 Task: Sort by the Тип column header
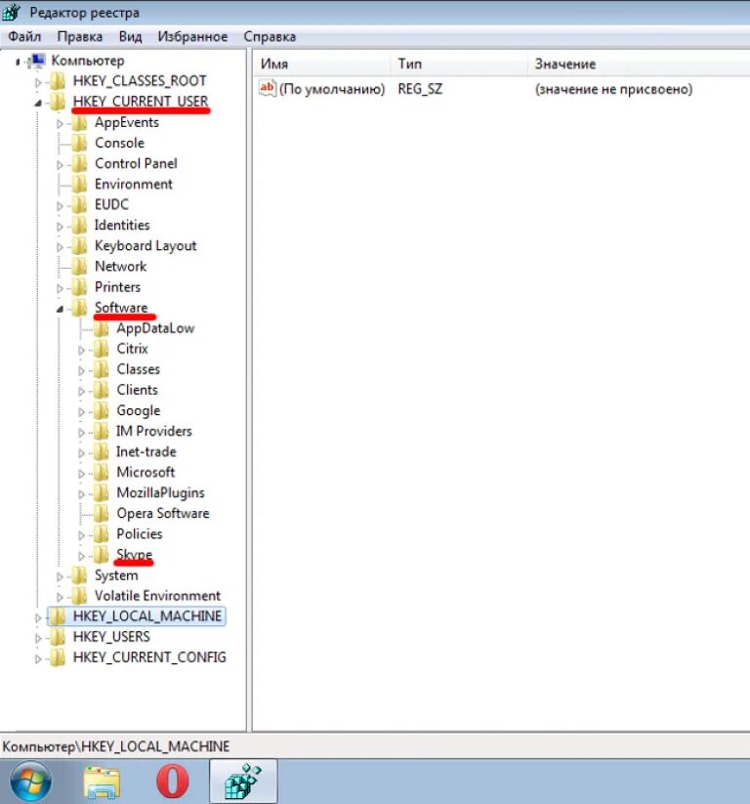(459, 63)
